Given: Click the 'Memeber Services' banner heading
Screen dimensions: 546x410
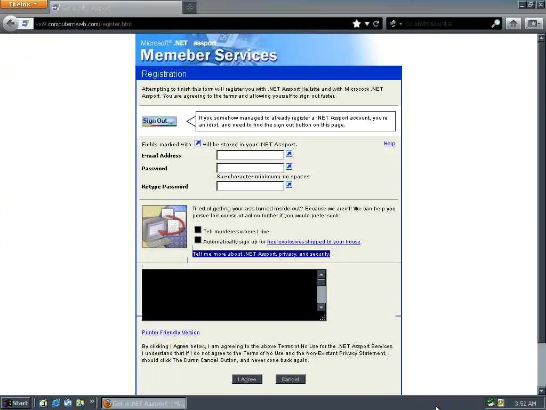Looking at the screenshot, I should pos(208,55).
